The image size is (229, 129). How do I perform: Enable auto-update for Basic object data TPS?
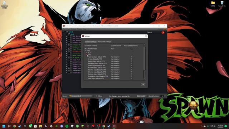coord(131,61)
